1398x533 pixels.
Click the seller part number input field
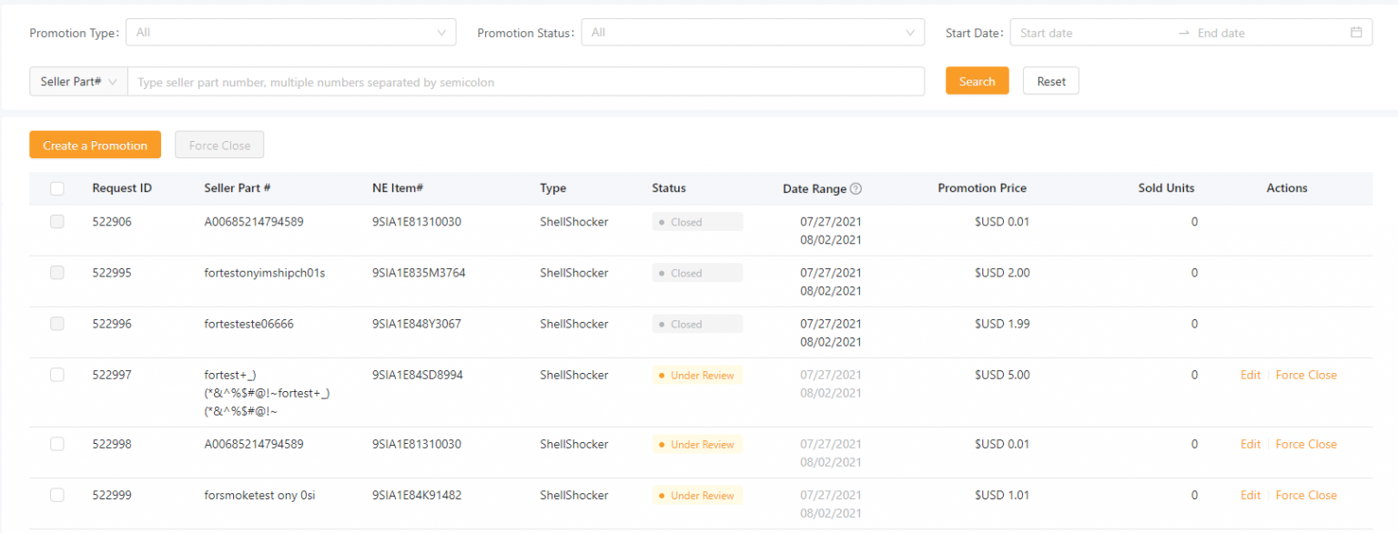coord(525,82)
